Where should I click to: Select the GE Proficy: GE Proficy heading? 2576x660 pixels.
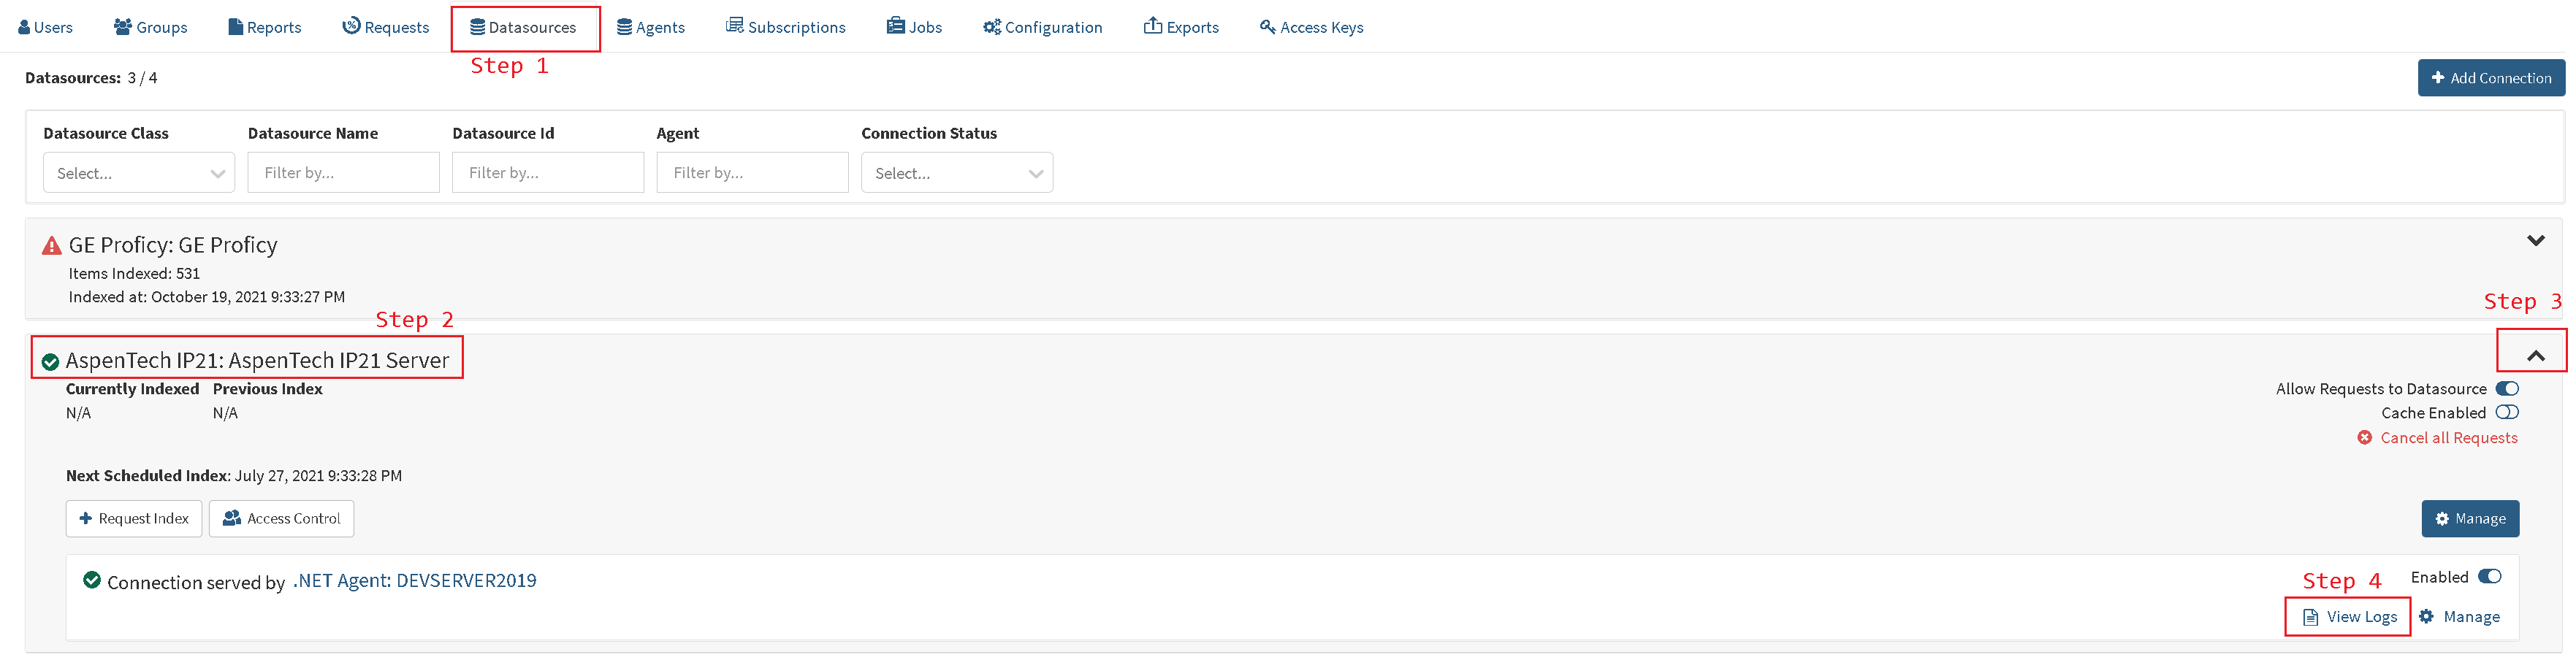[x=173, y=245]
